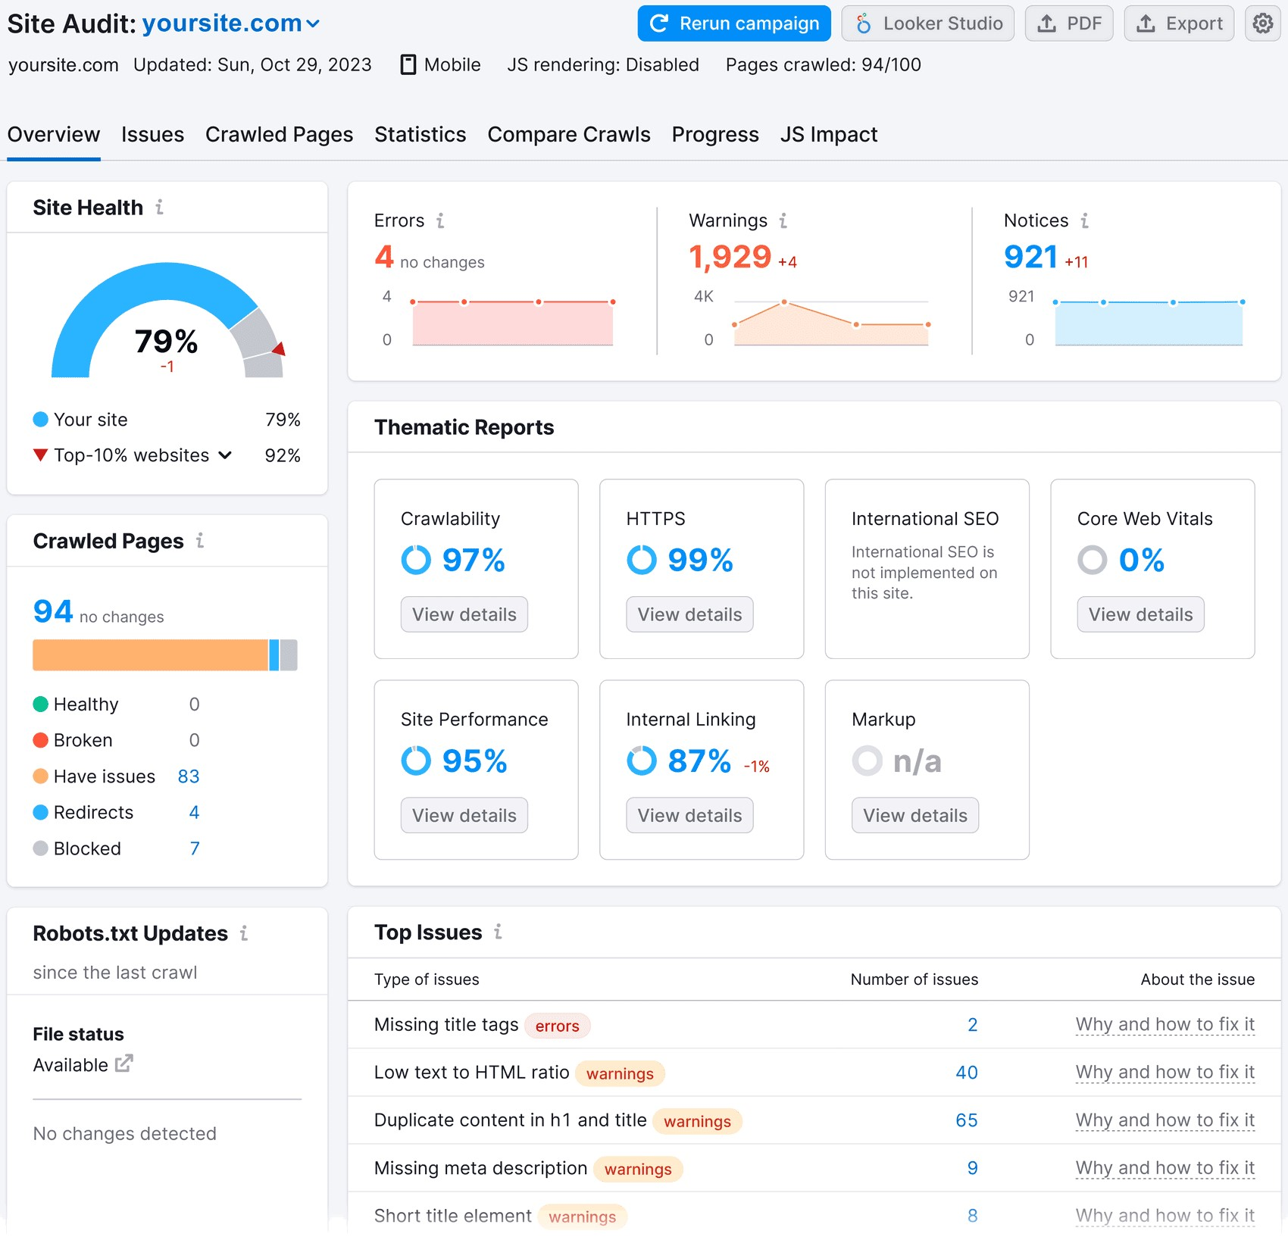The height and width of the screenshot is (1237, 1288).
Task: Switch to the Issues tab
Action: [x=152, y=135]
